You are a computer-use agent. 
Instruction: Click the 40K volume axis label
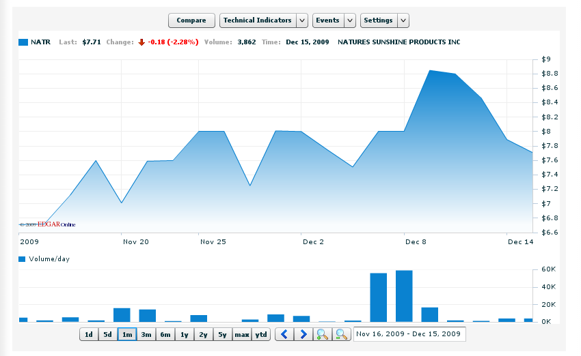click(x=549, y=287)
